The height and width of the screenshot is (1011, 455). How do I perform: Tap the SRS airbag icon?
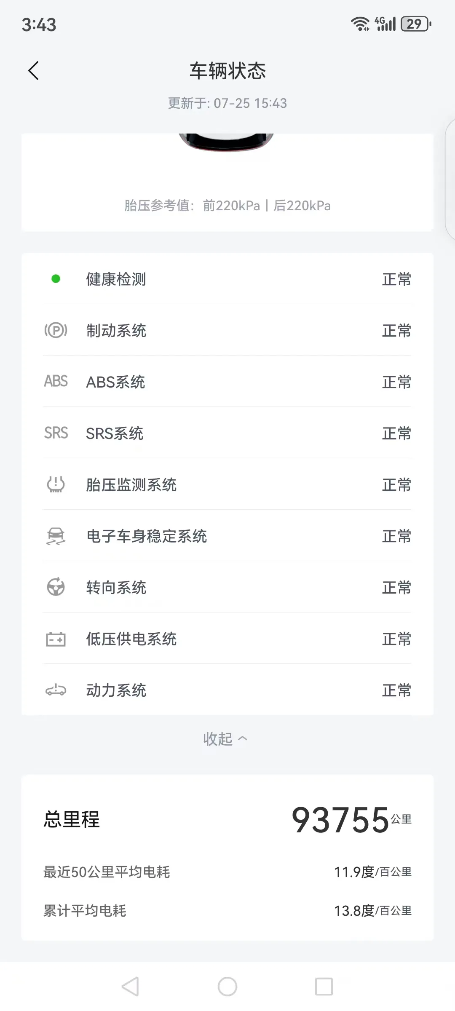click(56, 433)
